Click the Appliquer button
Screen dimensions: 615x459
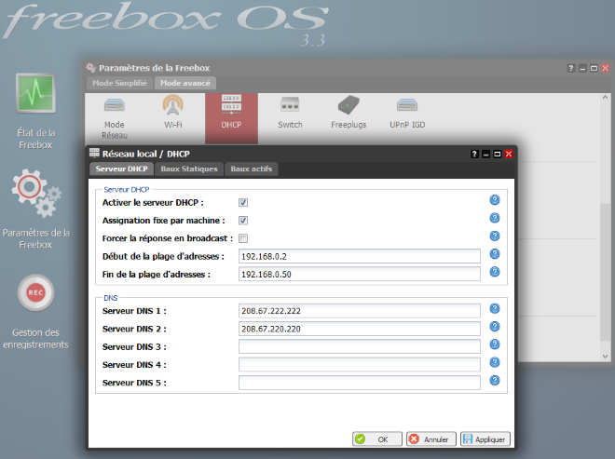pos(485,439)
